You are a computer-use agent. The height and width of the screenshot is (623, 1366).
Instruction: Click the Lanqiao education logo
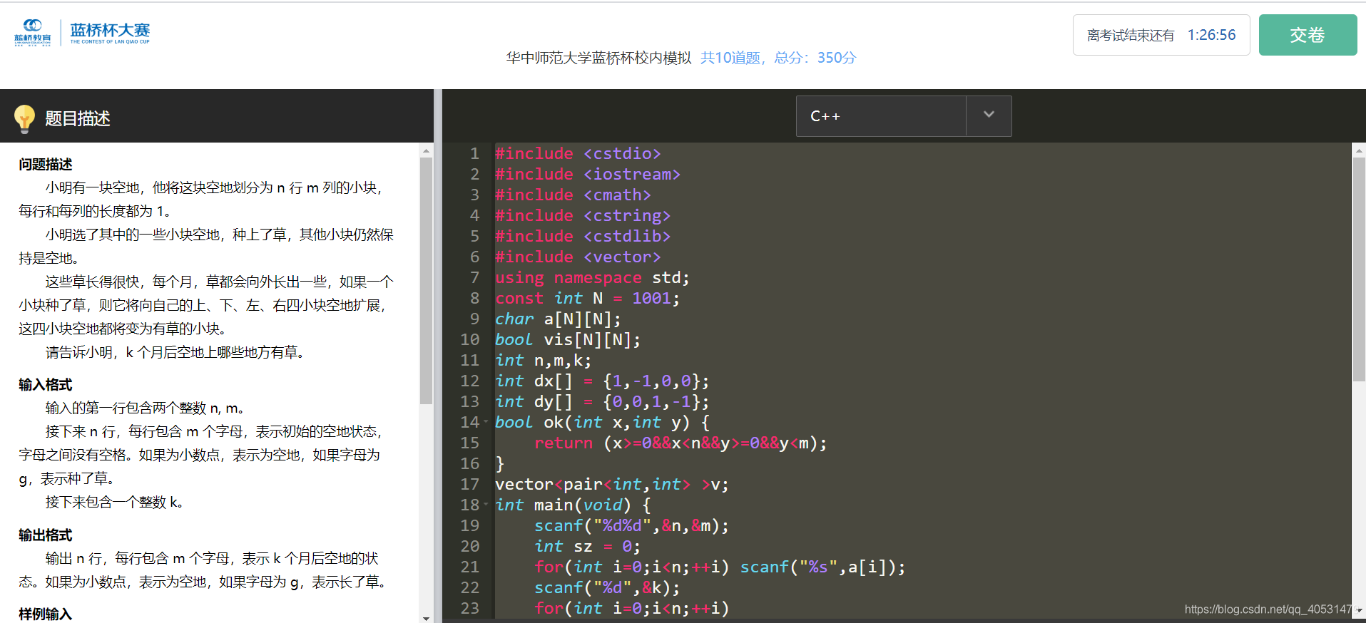[33, 33]
